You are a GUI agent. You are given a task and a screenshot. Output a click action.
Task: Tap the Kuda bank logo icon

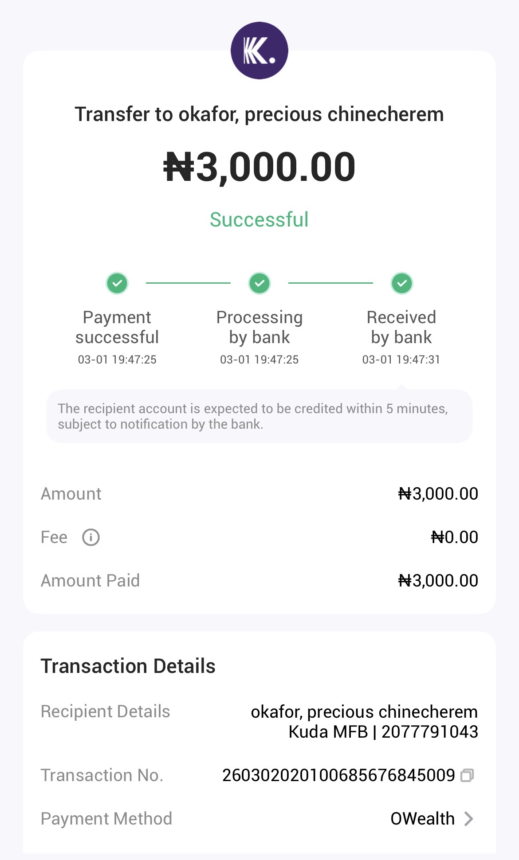(x=259, y=51)
